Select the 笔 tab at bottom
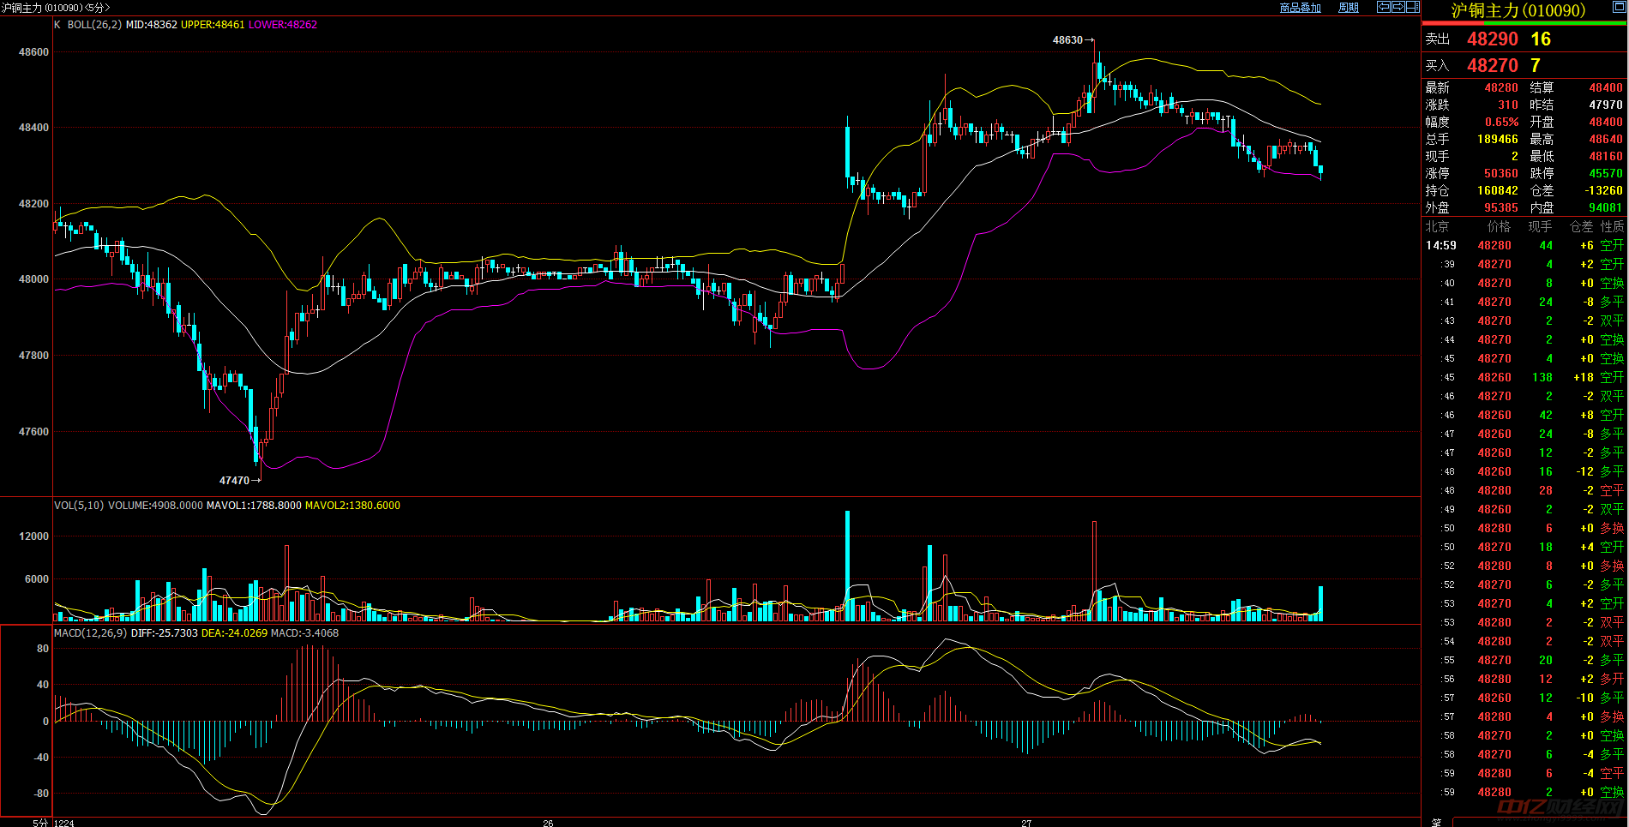 click(x=1436, y=822)
